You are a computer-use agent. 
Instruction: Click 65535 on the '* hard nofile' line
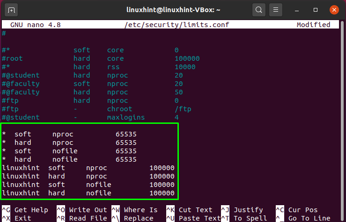tap(126, 159)
